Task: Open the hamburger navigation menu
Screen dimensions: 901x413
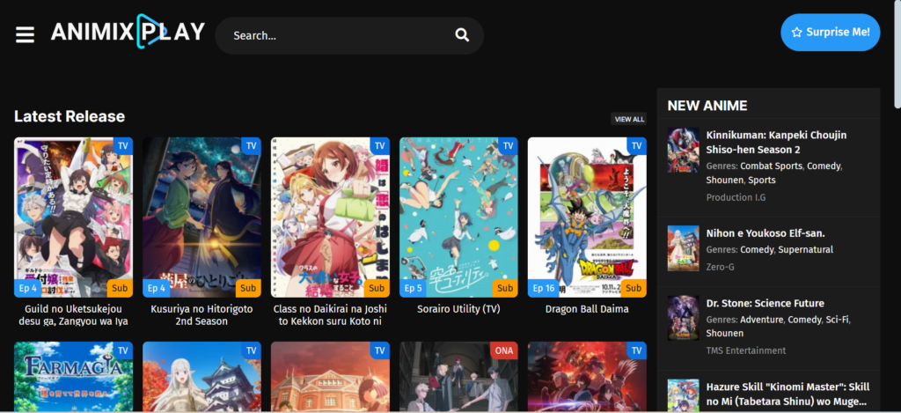Action: (25, 34)
